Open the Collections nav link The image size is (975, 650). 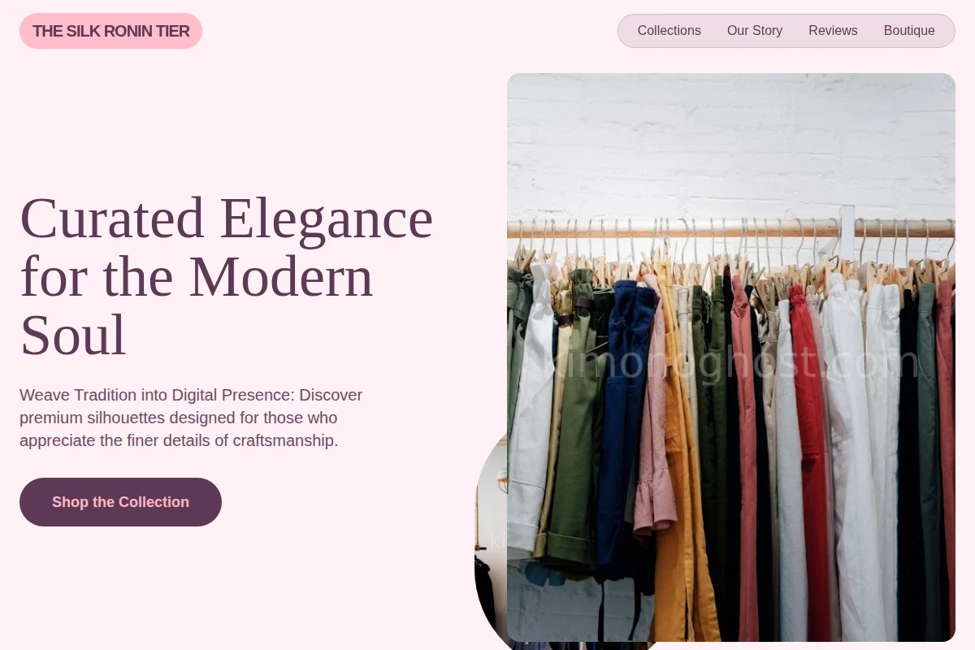pyautogui.click(x=669, y=31)
